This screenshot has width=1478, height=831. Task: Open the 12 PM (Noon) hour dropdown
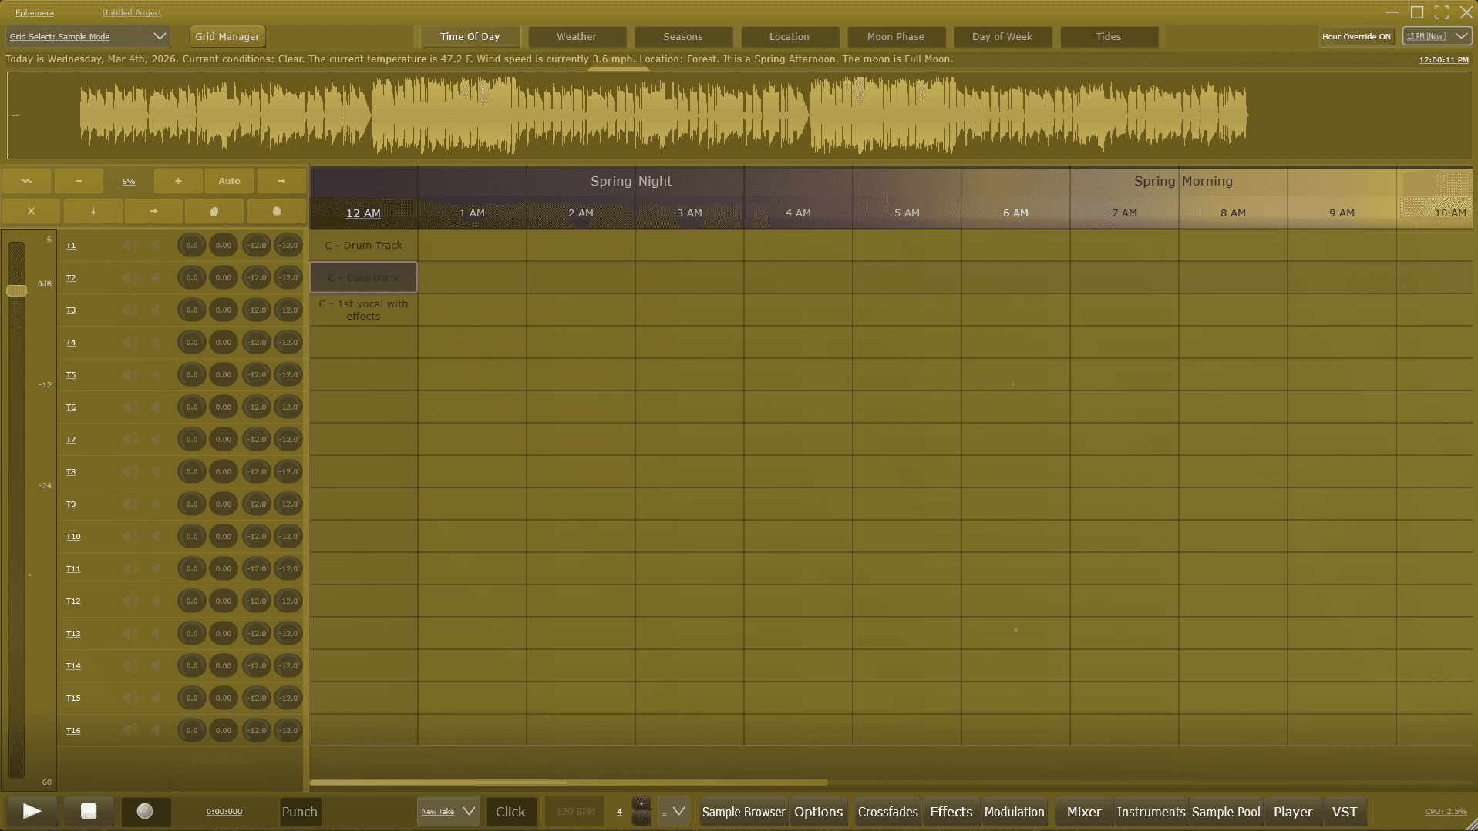pyautogui.click(x=1436, y=36)
